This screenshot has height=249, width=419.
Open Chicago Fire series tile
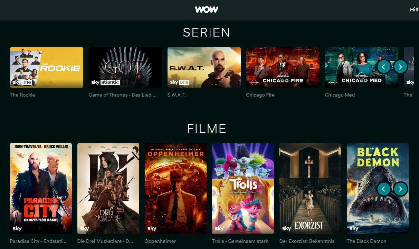[x=283, y=67]
